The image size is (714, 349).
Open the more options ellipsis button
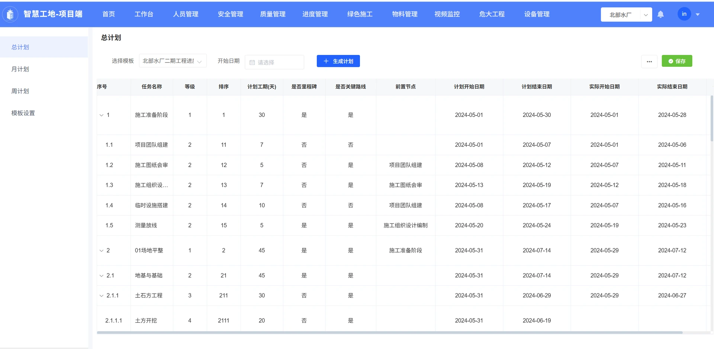point(649,61)
